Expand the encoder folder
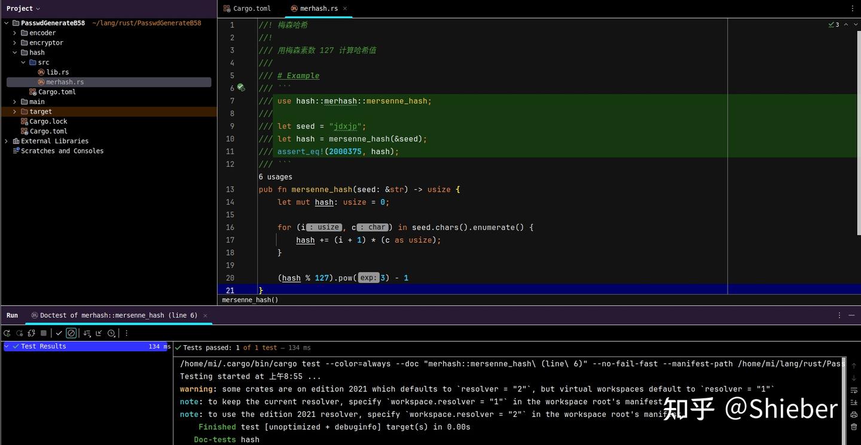The width and height of the screenshot is (861, 445). pyautogui.click(x=14, y=32)
